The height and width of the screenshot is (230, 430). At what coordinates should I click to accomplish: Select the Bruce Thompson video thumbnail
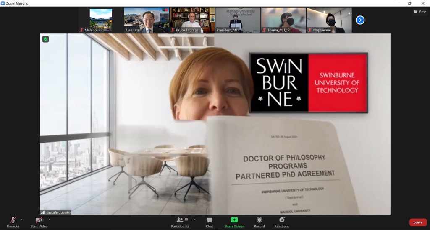pyautogui.click(x=192, y=20)
